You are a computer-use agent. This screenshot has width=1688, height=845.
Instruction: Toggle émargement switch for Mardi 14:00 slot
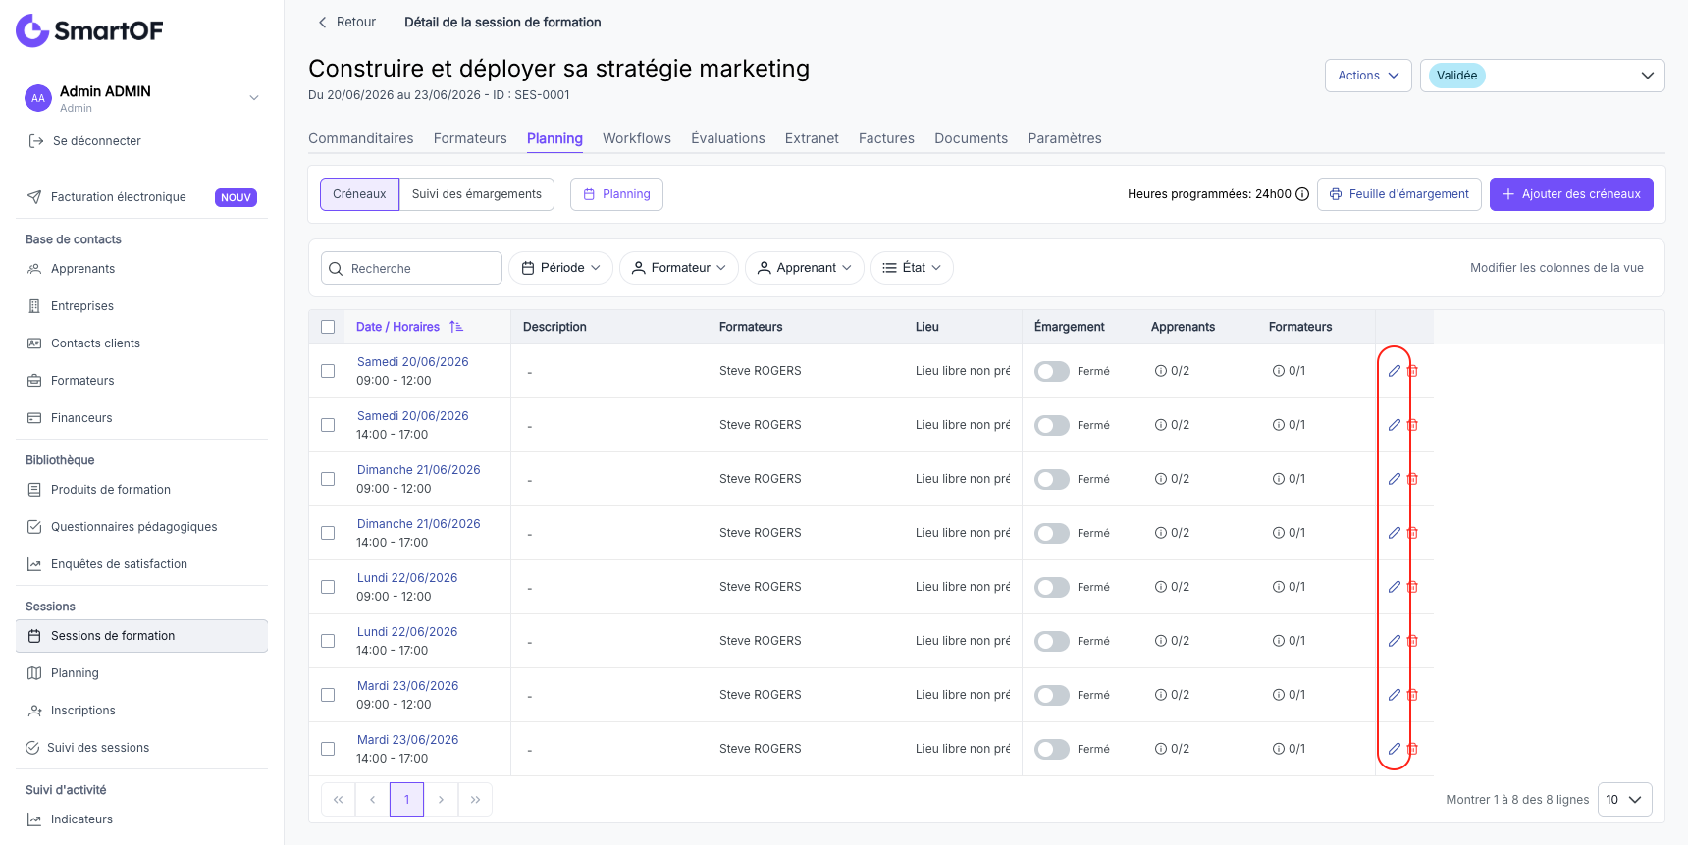tap(1052, 749)
